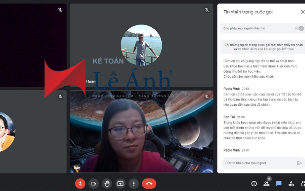Close the 'Tin nhắn trong cuộc gọi' panel

303,12
